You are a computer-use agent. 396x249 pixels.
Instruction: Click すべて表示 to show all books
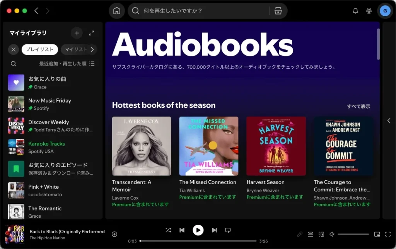point(358,106)
